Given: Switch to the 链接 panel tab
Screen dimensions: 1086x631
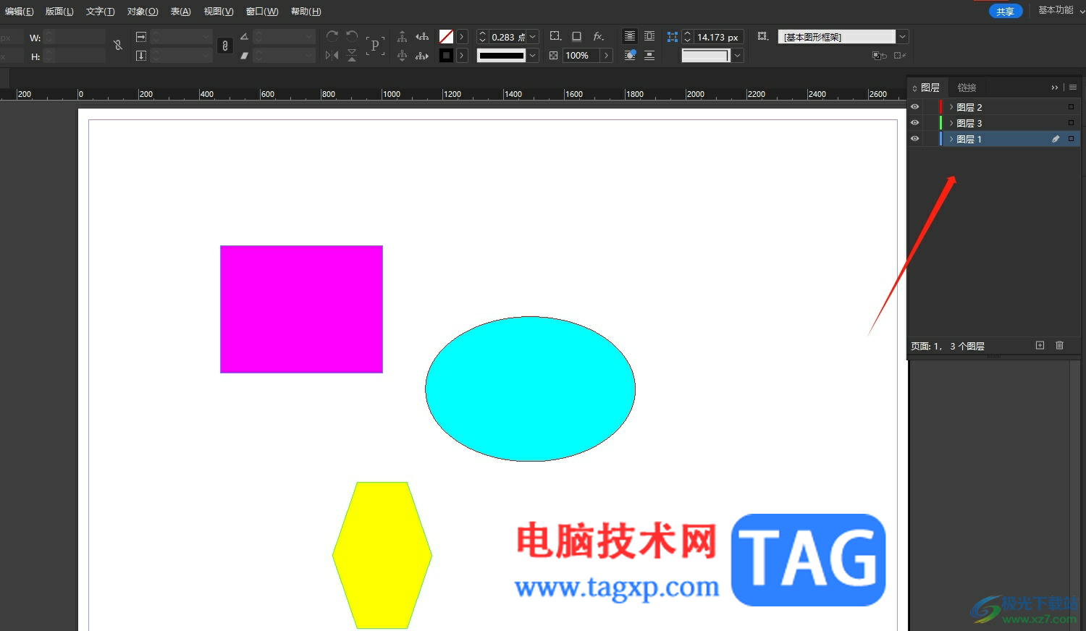Looking at the screenshot, I should point(967,88).
